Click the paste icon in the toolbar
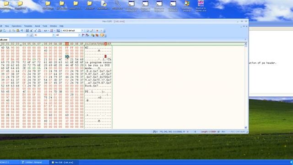Viewport: 293px width, 165px height. (18, 31)
